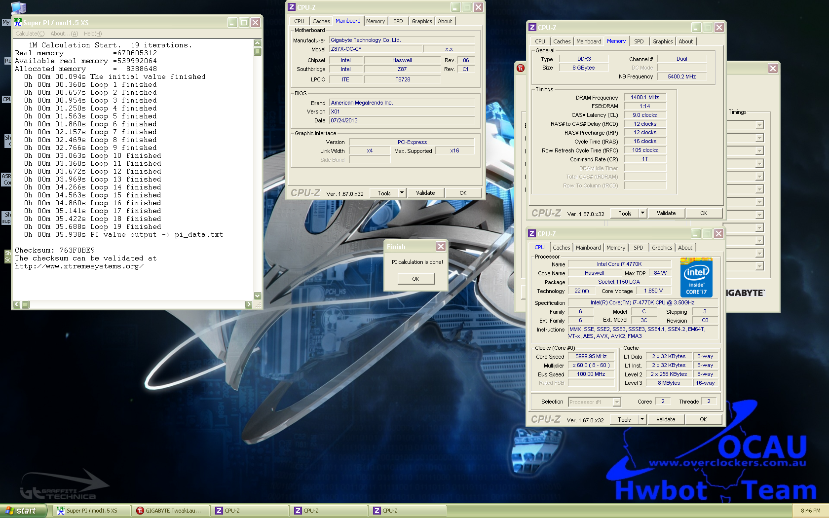Image resolution: width=829 pixels, height=518 pixels.
Task: Open fourth Timings dropdown in TweakLauncher
Action: click(759, 164)
